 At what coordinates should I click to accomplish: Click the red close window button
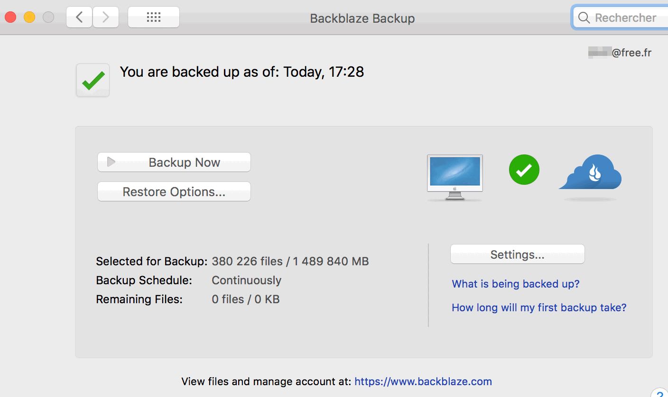pyautogui.click(x=10, y=18)
